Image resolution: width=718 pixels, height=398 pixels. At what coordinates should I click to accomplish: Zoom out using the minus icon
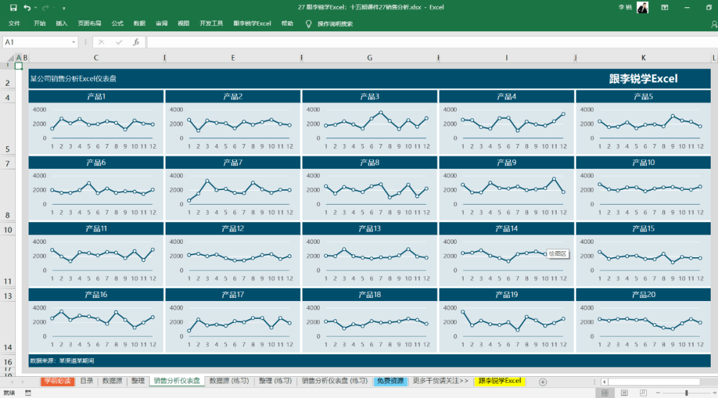click(x=658, y=393)
